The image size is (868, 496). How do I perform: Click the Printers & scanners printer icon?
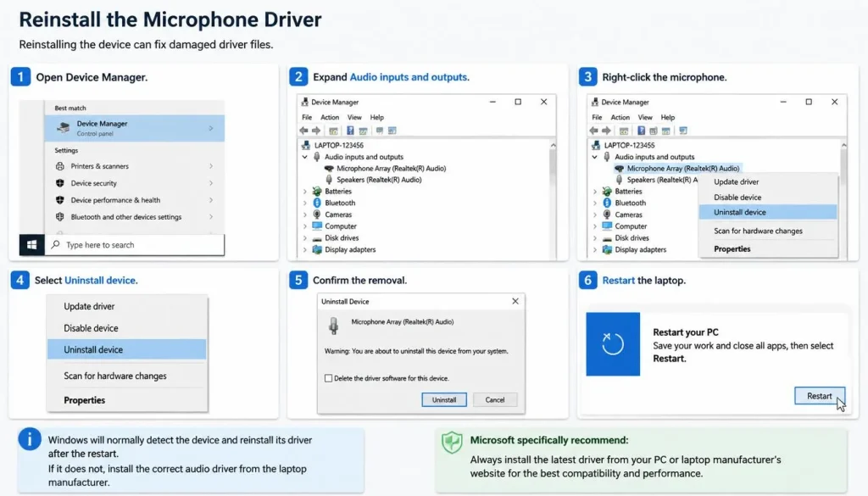point(60,166)
